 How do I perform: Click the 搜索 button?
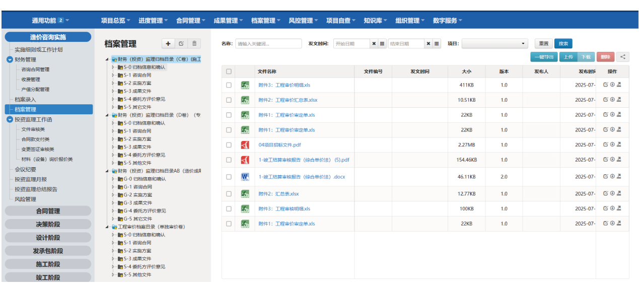click(x=563, y=44)
